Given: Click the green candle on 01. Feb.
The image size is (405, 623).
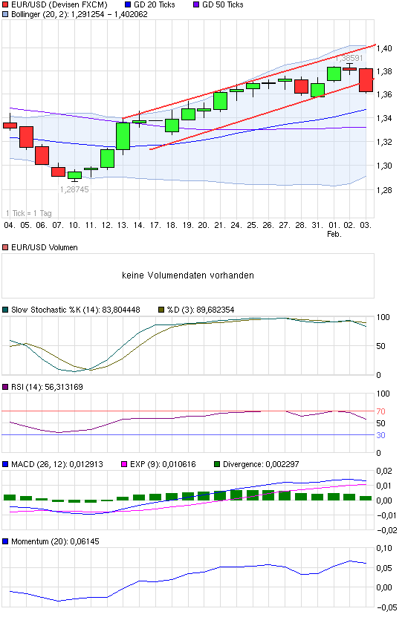Looking at the screenshot, I should (x=334, y=74).
